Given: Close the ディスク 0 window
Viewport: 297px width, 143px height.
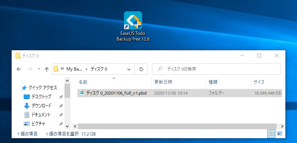Looking at the screenshot, I should pyautogui.click(x=277, y=56).
